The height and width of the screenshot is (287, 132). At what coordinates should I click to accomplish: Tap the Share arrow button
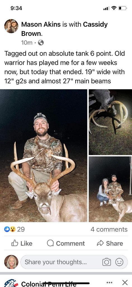click(x=110, y=243)
